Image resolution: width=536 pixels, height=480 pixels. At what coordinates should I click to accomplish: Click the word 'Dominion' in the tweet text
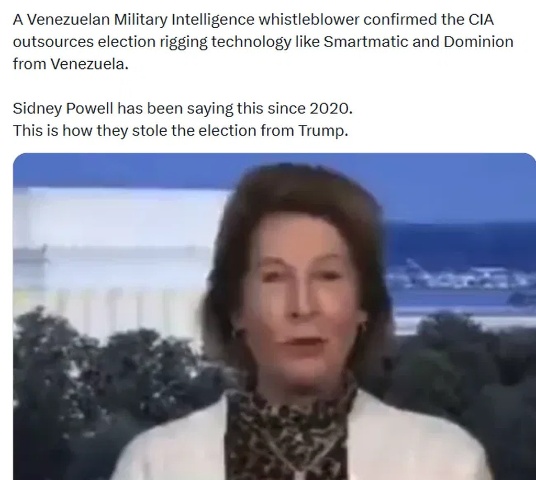478,42
